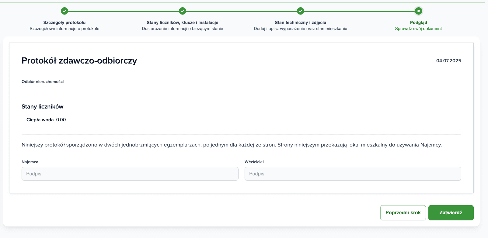This screenshot has width=488, height=238.
Task: Select the Stan techniczny i zdjęcia step
Action: pos(301,22)
